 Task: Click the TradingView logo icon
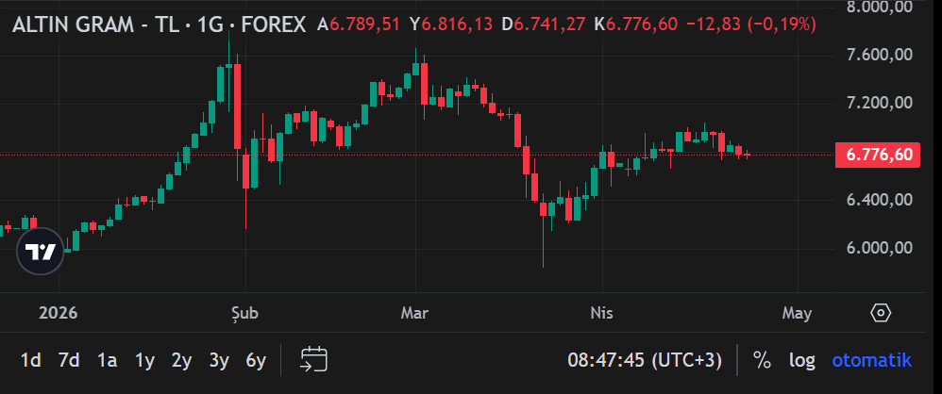click(41, 252)
